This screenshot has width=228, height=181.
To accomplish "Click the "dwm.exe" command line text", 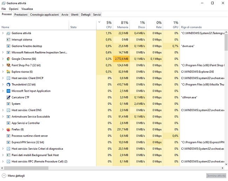I will 188,46.
